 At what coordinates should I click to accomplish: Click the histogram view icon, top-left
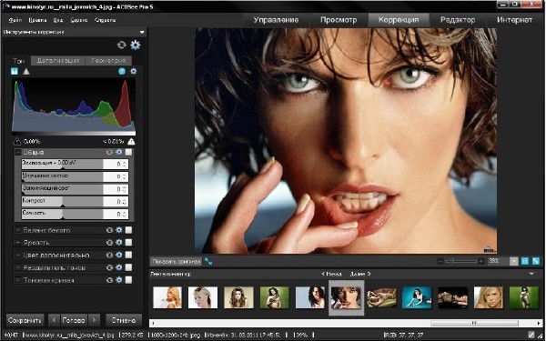coord(15,71)
